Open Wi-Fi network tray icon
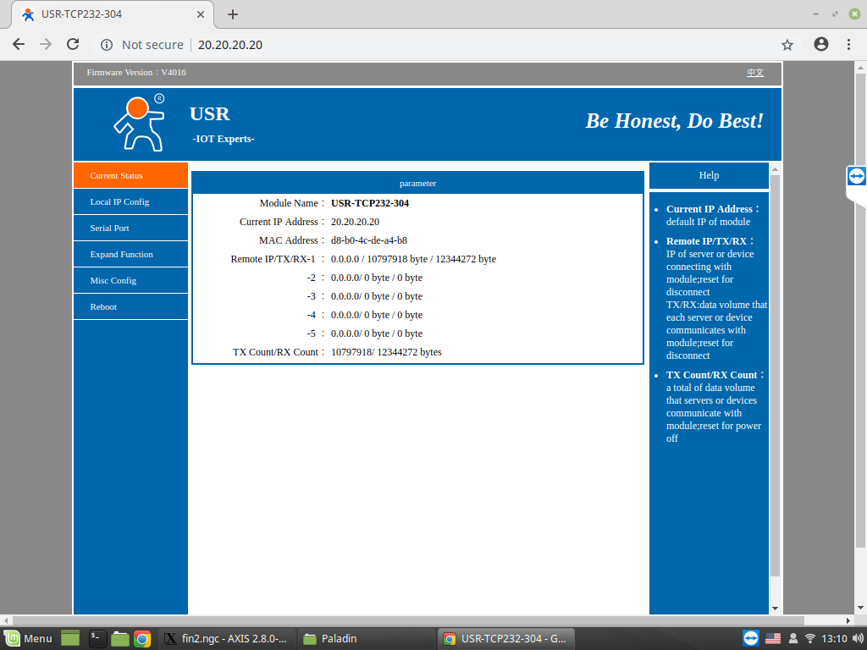Screen dimensions: 867x650 tap(810, 638)
